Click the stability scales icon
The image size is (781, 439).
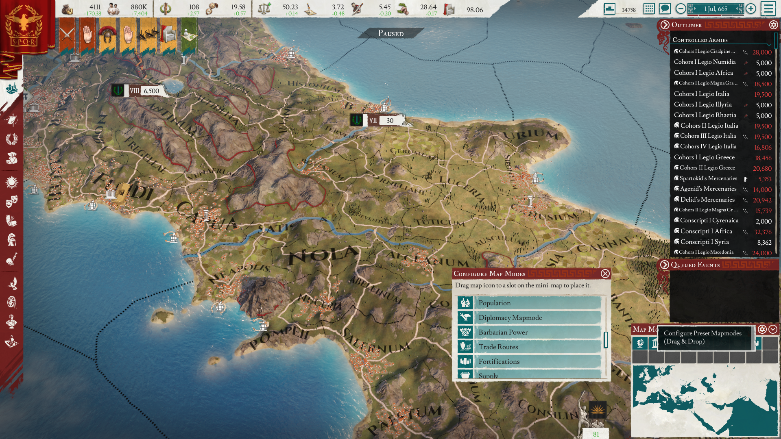point(264,9)
